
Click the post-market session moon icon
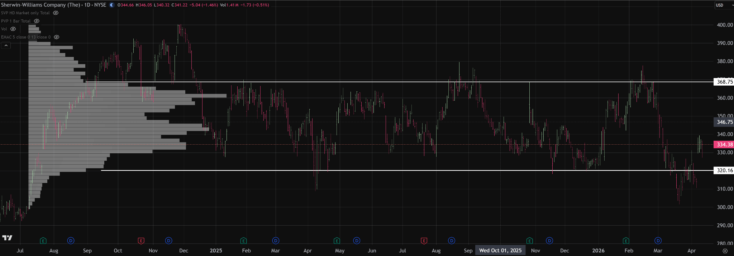[112, 5]
